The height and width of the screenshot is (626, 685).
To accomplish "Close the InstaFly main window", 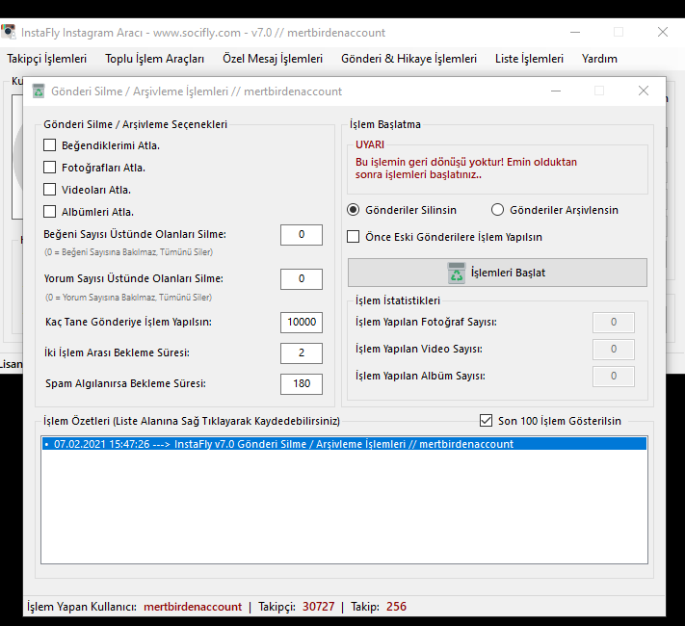I will click(663, 32).
